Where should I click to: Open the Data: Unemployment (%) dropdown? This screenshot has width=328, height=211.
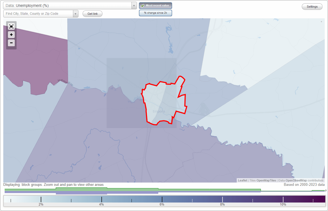(133, 5)
